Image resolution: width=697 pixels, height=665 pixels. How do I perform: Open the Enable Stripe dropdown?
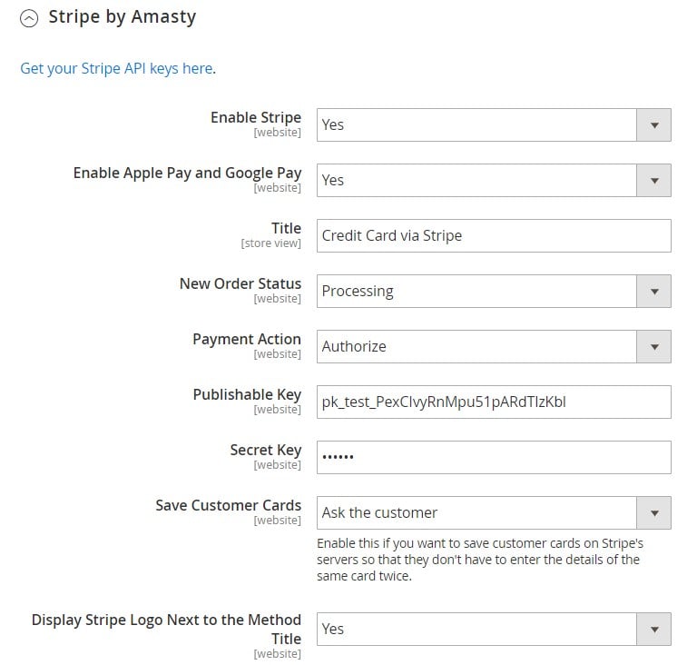[494, 124]
